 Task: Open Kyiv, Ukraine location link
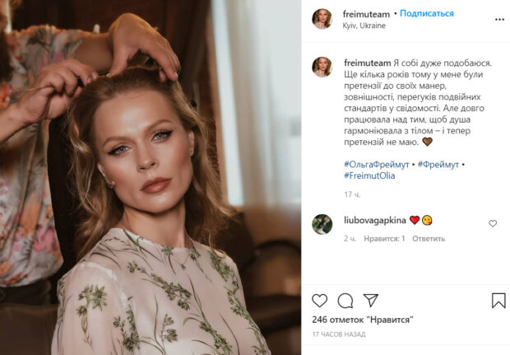point(368,26)
